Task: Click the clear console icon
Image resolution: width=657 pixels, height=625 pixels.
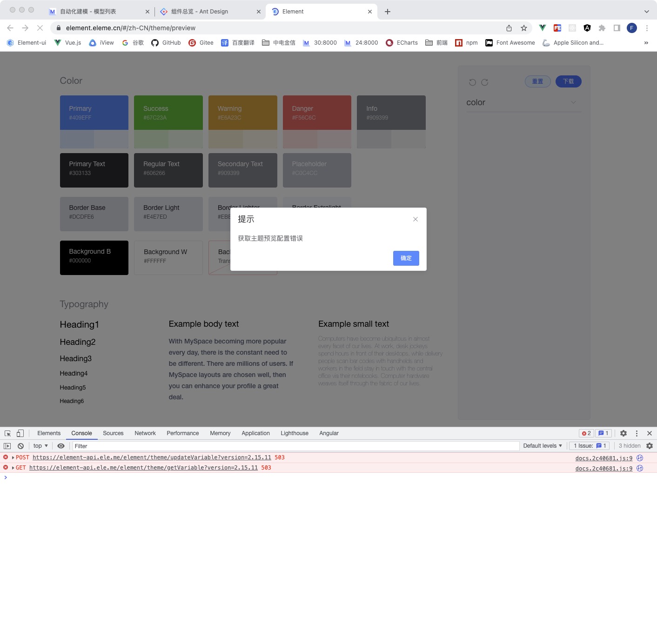Action: coord(20,446)
